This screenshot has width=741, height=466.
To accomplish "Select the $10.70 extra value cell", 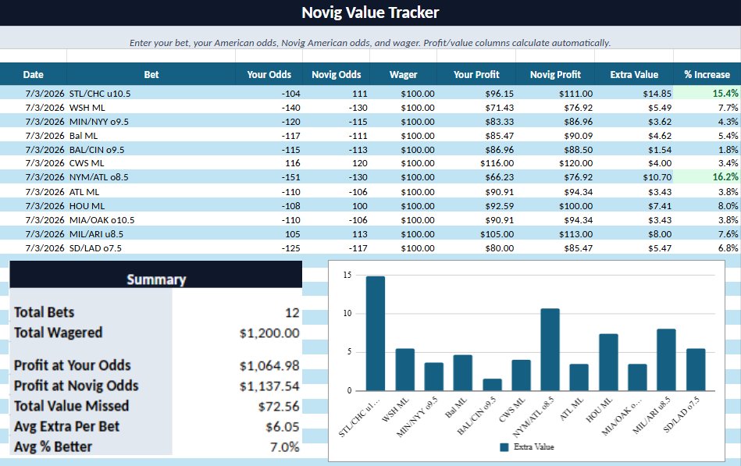I will (634, 177).
